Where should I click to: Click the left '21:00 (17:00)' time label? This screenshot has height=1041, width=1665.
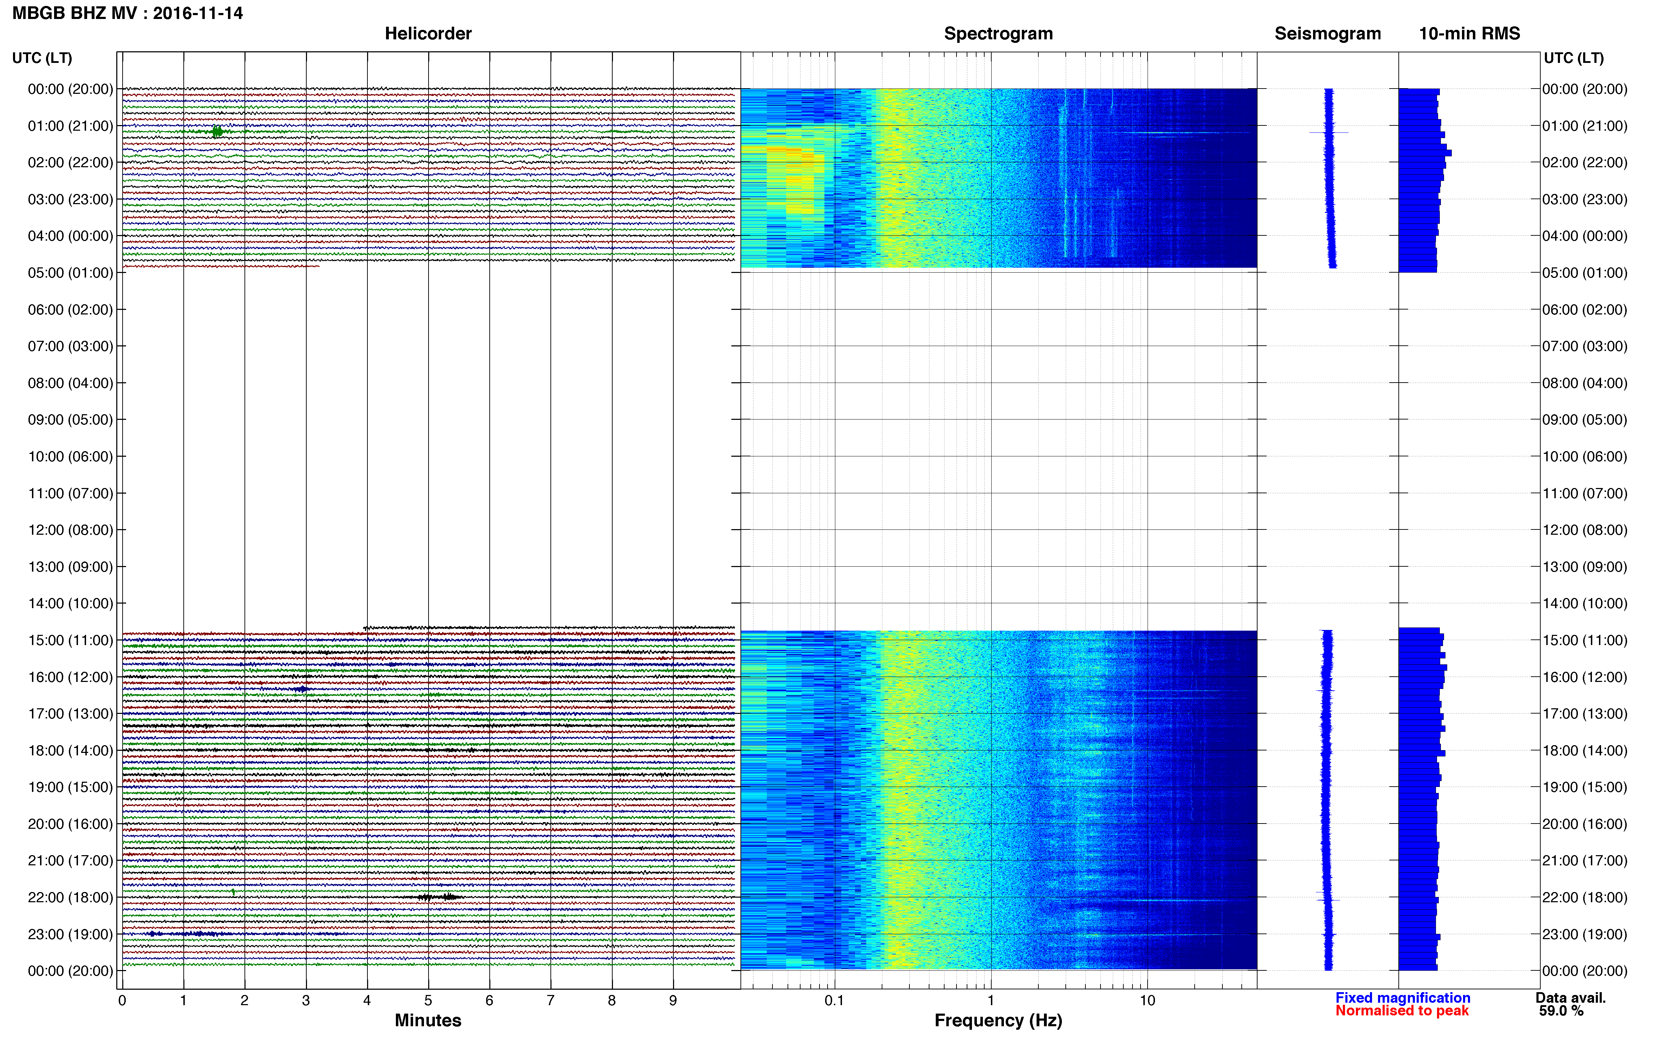[x=70, y=861]
